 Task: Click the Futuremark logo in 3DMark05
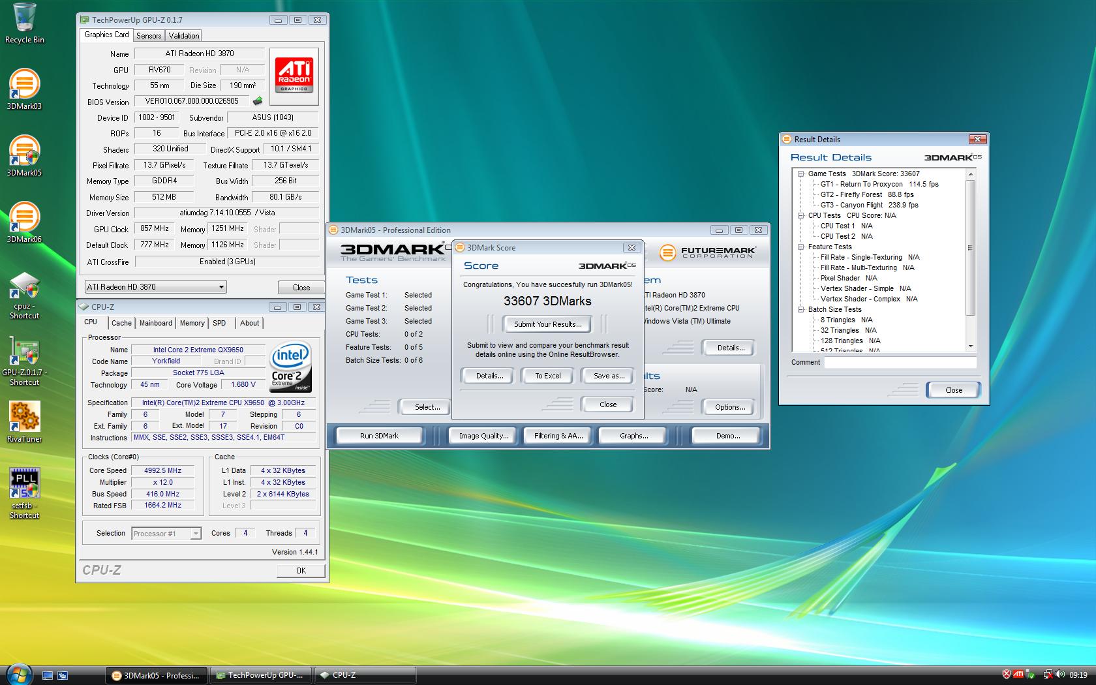pyautogui.click(x=707, y=252)
